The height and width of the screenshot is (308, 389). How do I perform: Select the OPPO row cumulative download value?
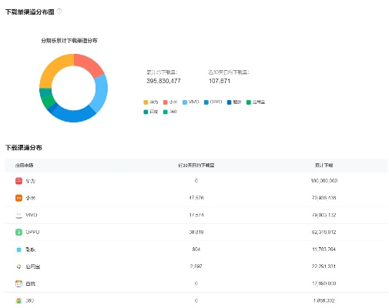point(324,232)
